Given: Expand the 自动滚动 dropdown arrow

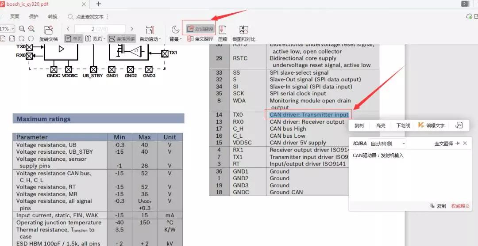Looking at the screenshot, I should click(x=160, y=39).
